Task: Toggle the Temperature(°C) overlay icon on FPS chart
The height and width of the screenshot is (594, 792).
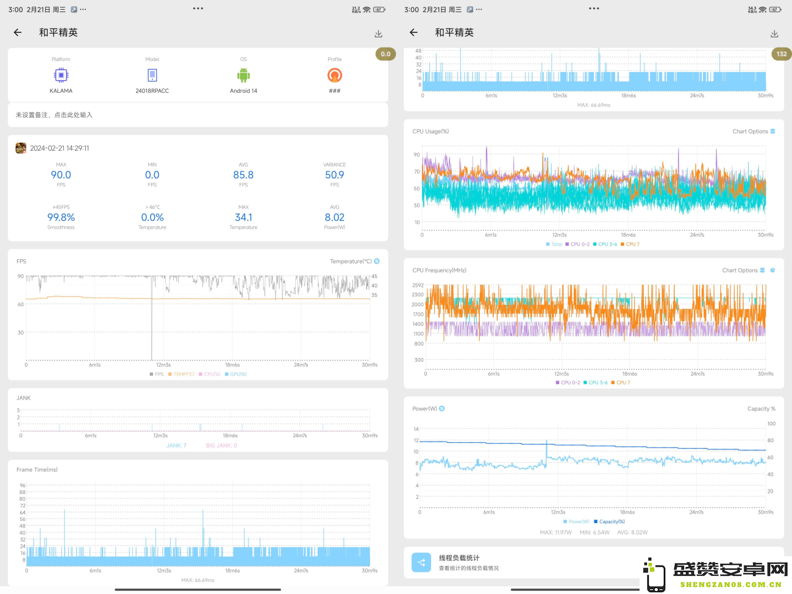Action: point(377,261)
